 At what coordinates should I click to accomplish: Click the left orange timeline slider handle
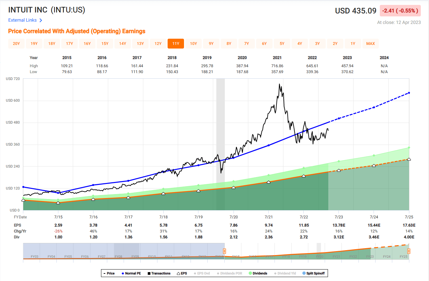[x=224, y=251]
